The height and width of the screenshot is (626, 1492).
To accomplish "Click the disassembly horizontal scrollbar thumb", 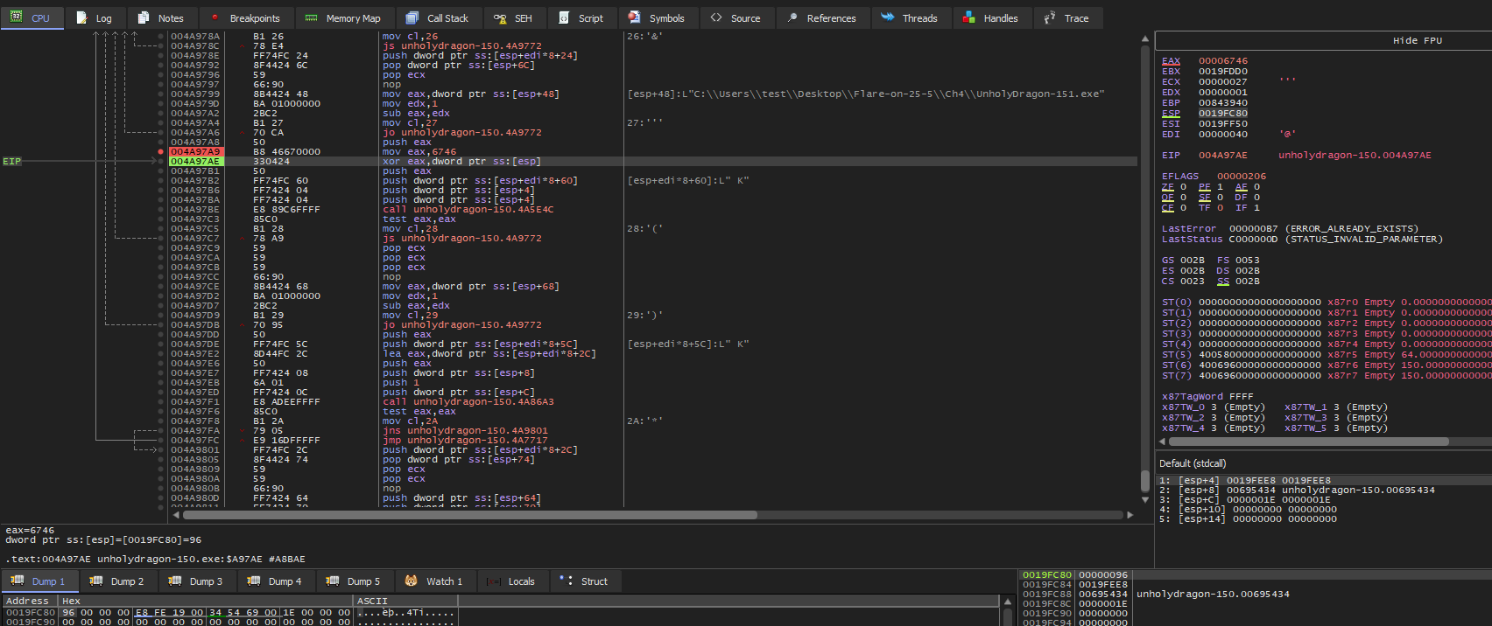I will [x=469, y=515].
